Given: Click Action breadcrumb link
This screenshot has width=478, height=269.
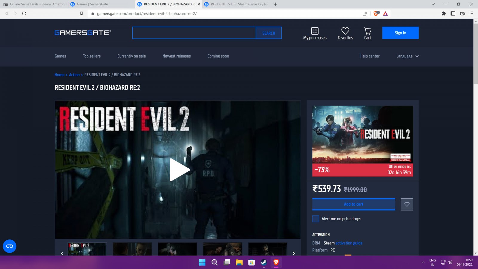Looking at the screenshot, I should coord(74,75).
